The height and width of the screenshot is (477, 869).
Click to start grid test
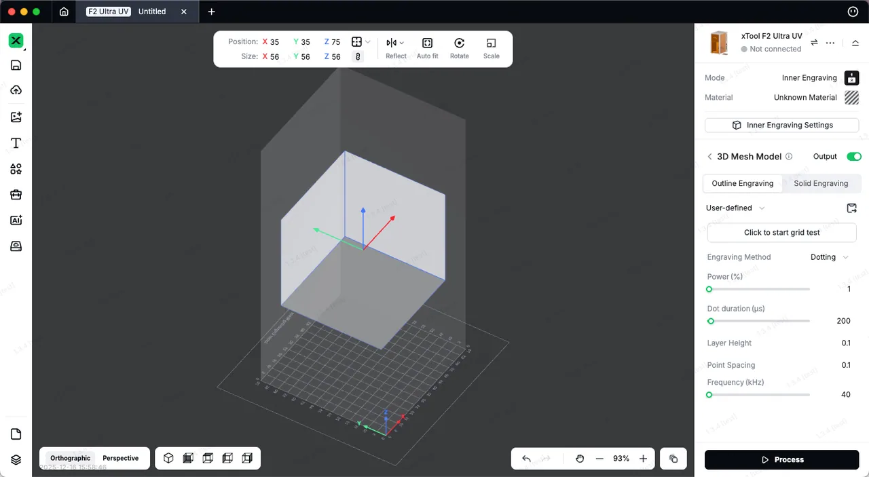click(781, 233)
